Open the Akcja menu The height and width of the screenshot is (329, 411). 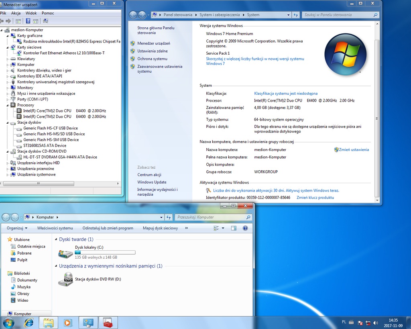16,13
